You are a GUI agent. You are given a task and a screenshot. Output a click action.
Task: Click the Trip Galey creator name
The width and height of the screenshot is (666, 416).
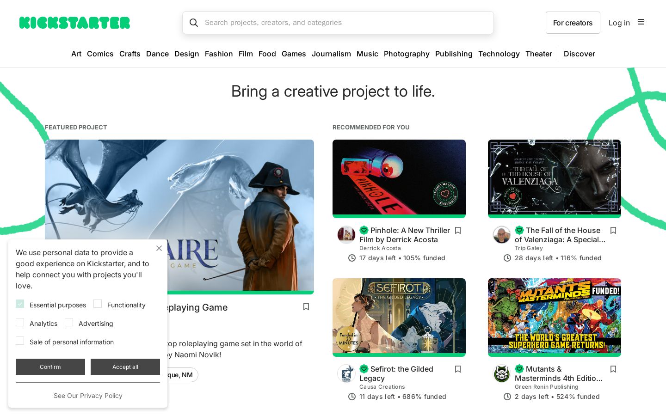click(x=529, y=248)
